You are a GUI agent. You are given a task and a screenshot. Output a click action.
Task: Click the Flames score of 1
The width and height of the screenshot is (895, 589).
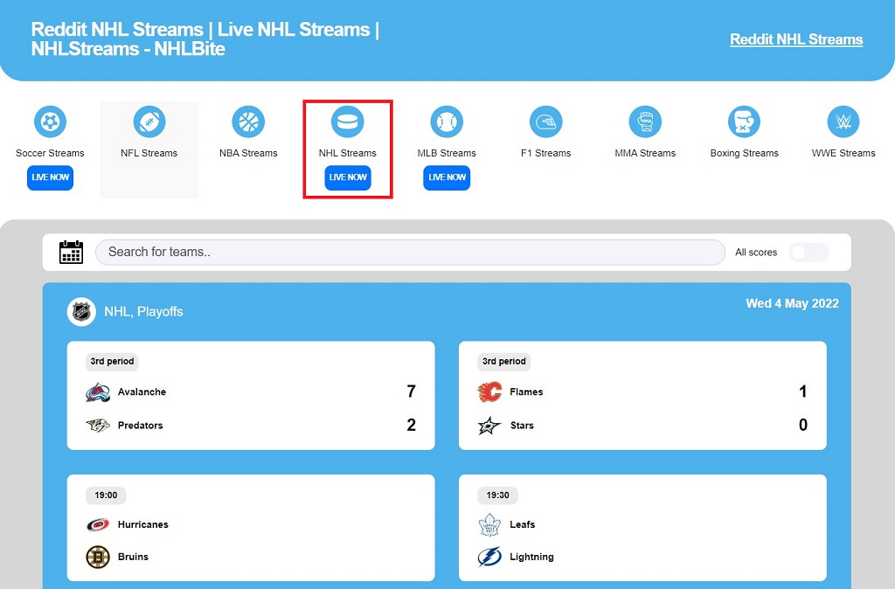click(803, 392)
